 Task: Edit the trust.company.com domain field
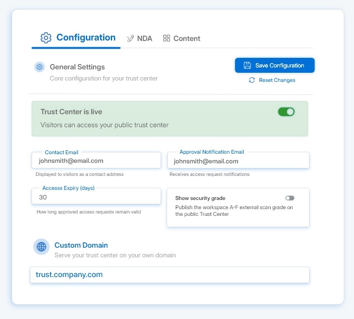(170, 275)
